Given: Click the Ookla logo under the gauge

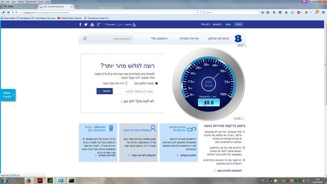Looking at the screenshot, I should (239, 118).
